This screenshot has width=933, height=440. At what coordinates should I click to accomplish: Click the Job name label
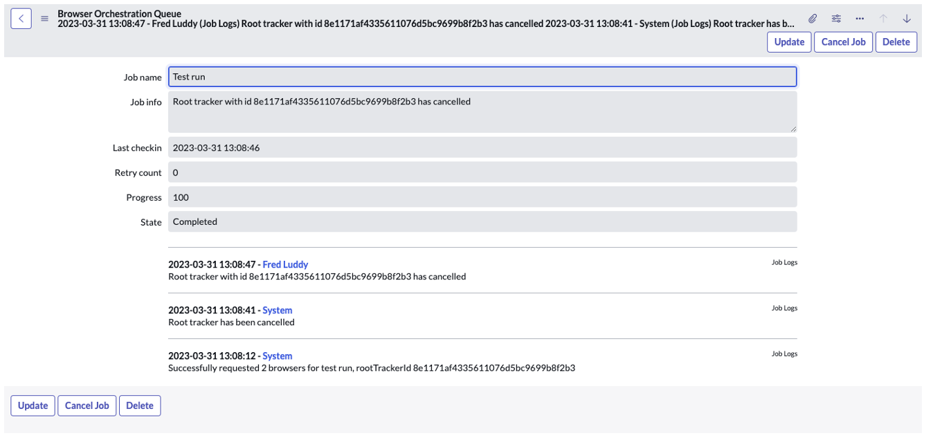coord(143,77)
